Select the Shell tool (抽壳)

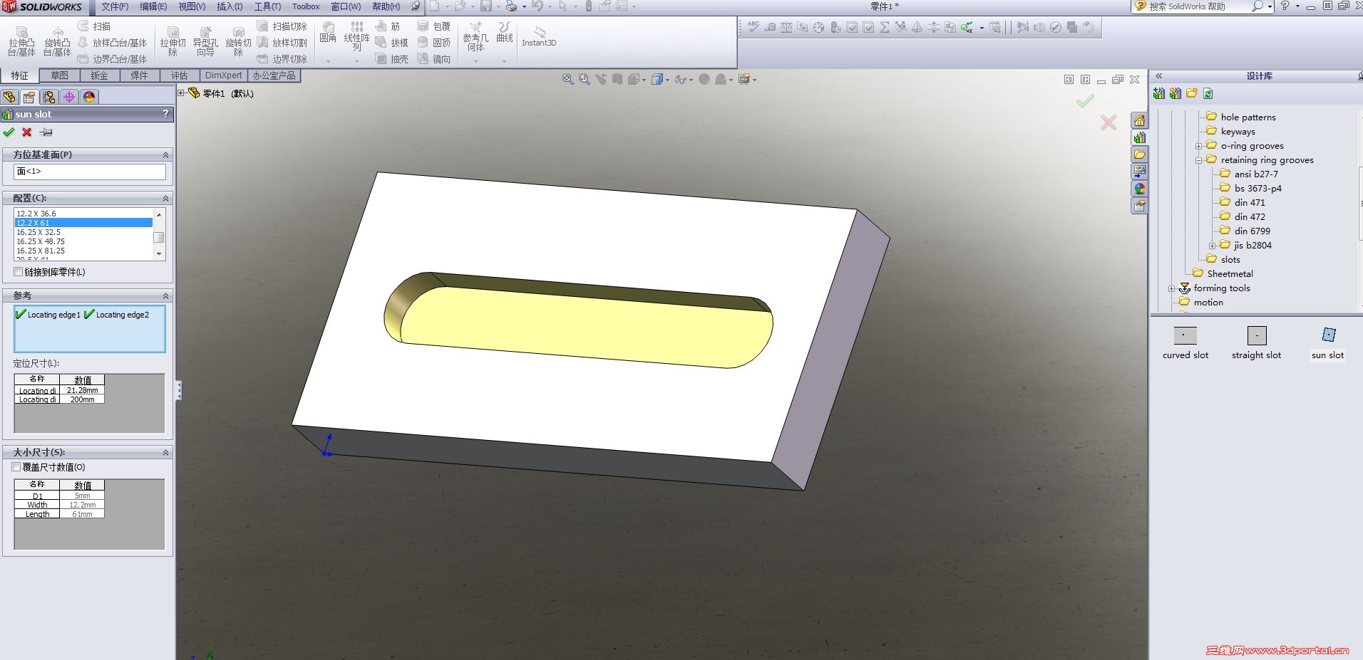(392, 59)
